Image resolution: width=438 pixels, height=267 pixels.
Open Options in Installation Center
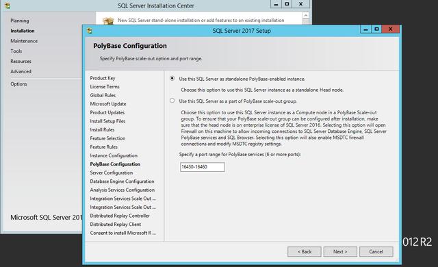tap(18, 84)
